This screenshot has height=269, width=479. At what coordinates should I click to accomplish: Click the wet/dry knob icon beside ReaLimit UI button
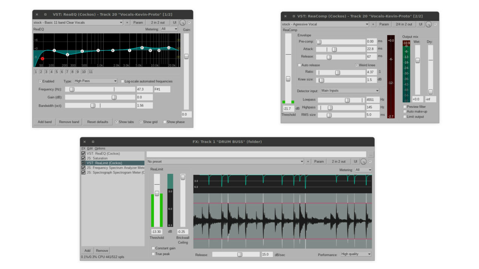tap(363, 161)
